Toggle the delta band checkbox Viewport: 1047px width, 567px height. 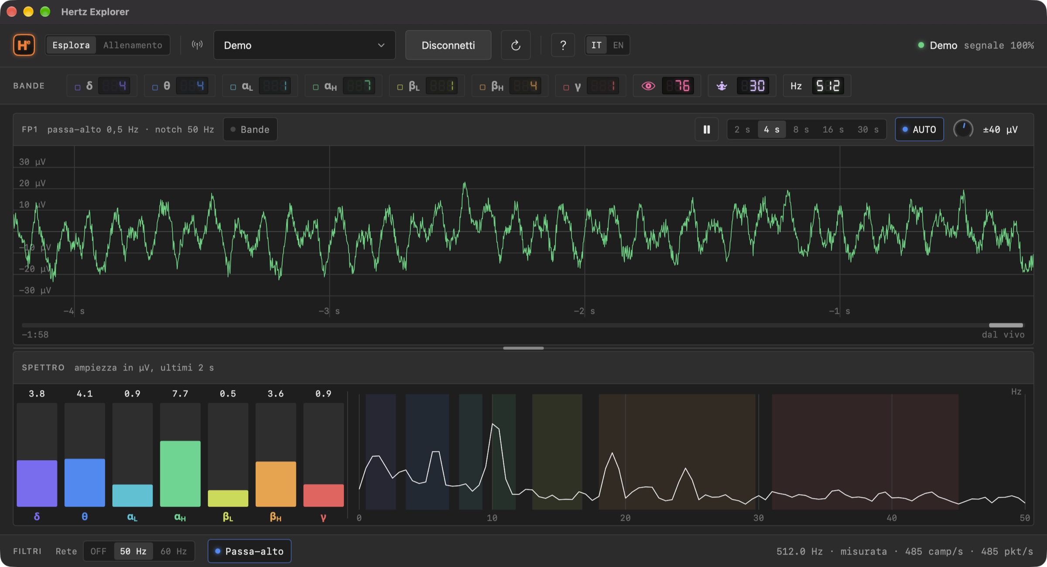[x=78, y=87]
